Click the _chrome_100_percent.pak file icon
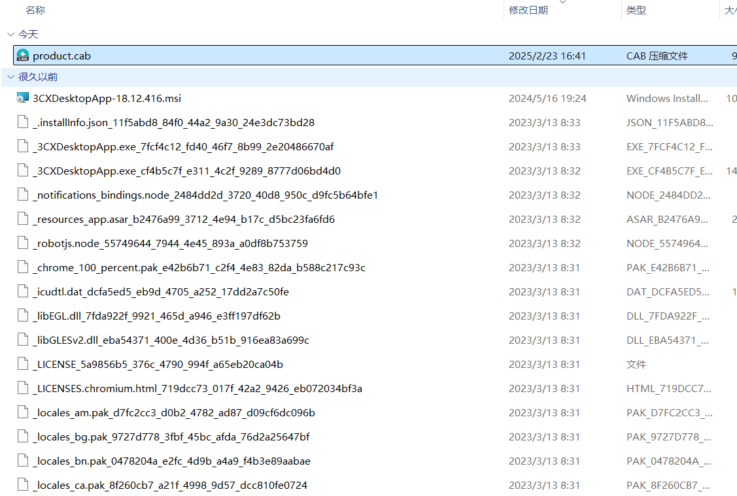Image resolution: width=737 pixels, height=496 pixels. click(x=22, y=267)
